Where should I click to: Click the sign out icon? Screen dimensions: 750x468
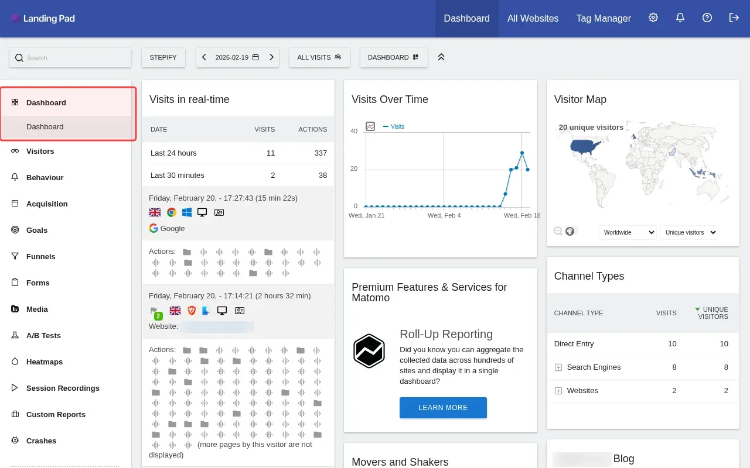pyautogui.click(x=734, y=18)
